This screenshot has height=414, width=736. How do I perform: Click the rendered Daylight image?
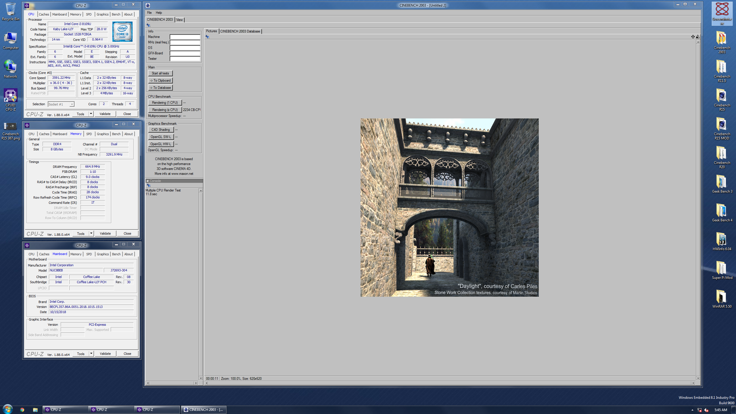449,207
